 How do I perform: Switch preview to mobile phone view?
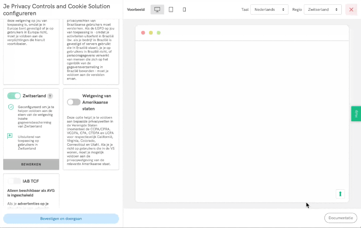[x=184, y=10]
